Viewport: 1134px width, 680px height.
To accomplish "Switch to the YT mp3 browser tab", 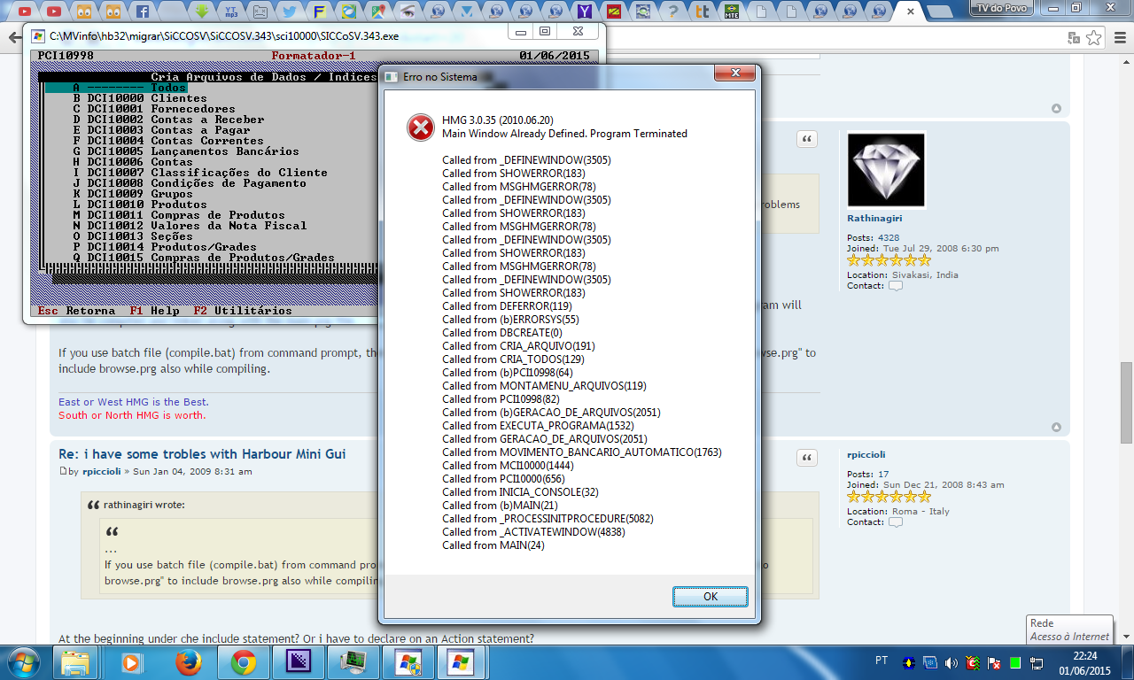I will click(x=231, y=12).
